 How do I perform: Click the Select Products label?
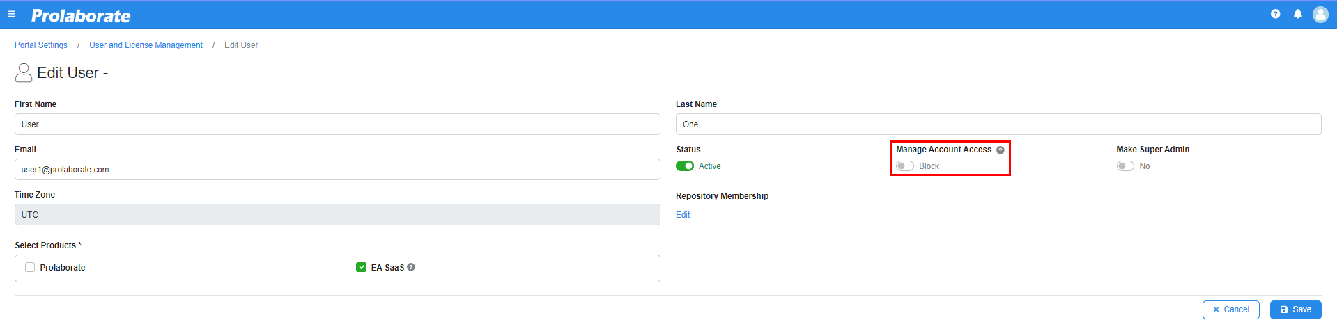(48, 245)
